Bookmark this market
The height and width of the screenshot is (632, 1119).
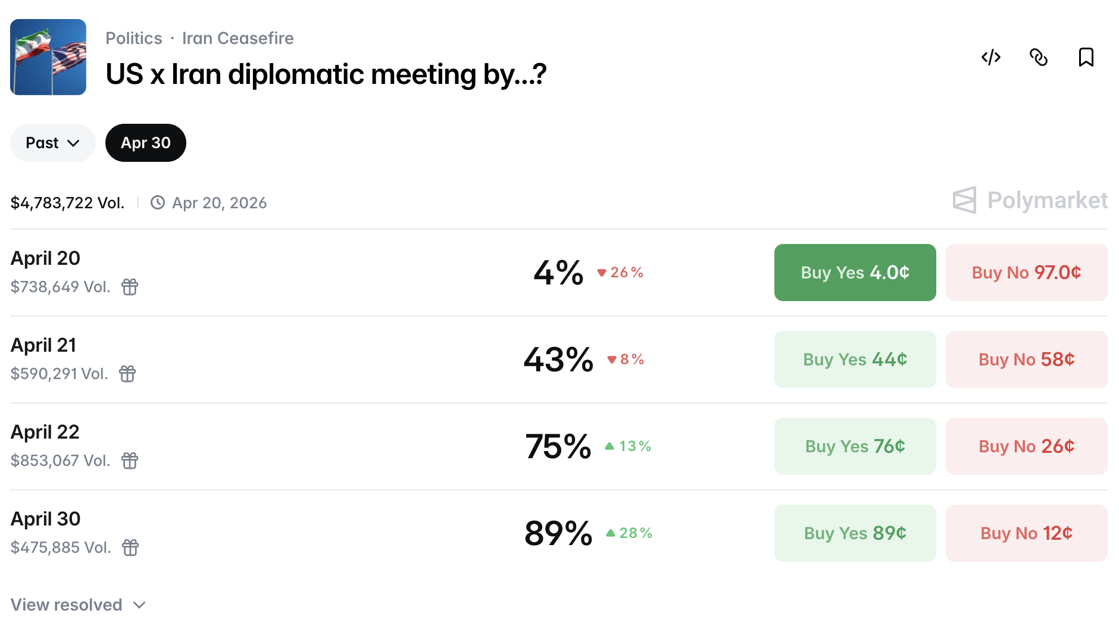coord(1086,57)
